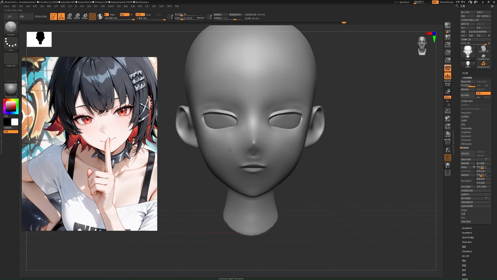Viewport: 497px width, 280px height.
Task: Toggle the floor grid button
Action: tap(448, 76)
